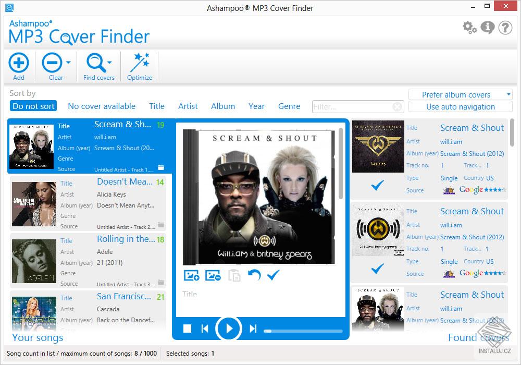Sort the song list by Year
521x365 pixels.
coord(256,106)
